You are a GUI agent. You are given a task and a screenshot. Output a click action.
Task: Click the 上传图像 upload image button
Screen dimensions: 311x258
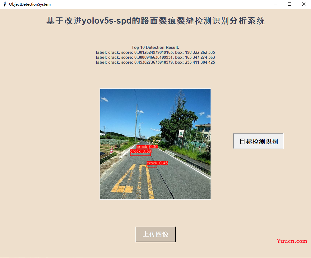coord(155,234)
